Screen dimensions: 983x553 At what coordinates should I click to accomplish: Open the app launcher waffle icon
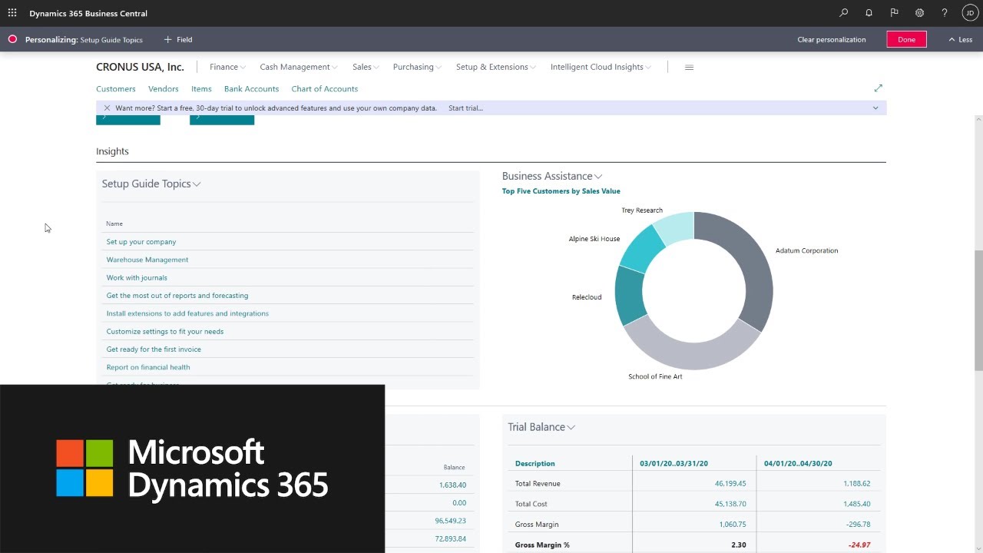coord(12,13)
